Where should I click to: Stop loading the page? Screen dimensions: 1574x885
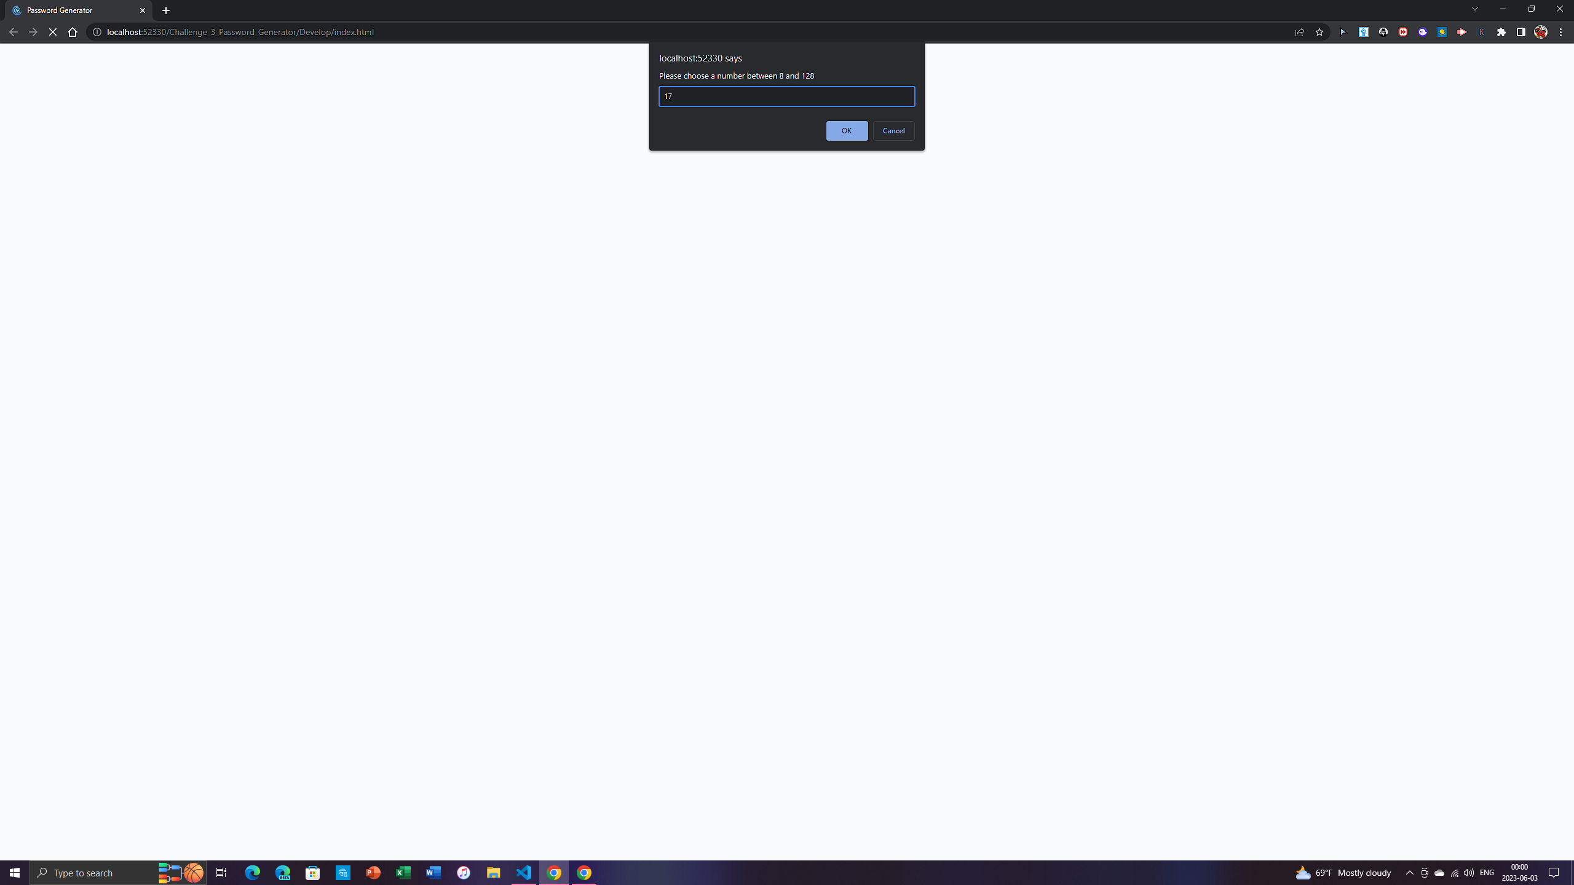click(53, 32)
